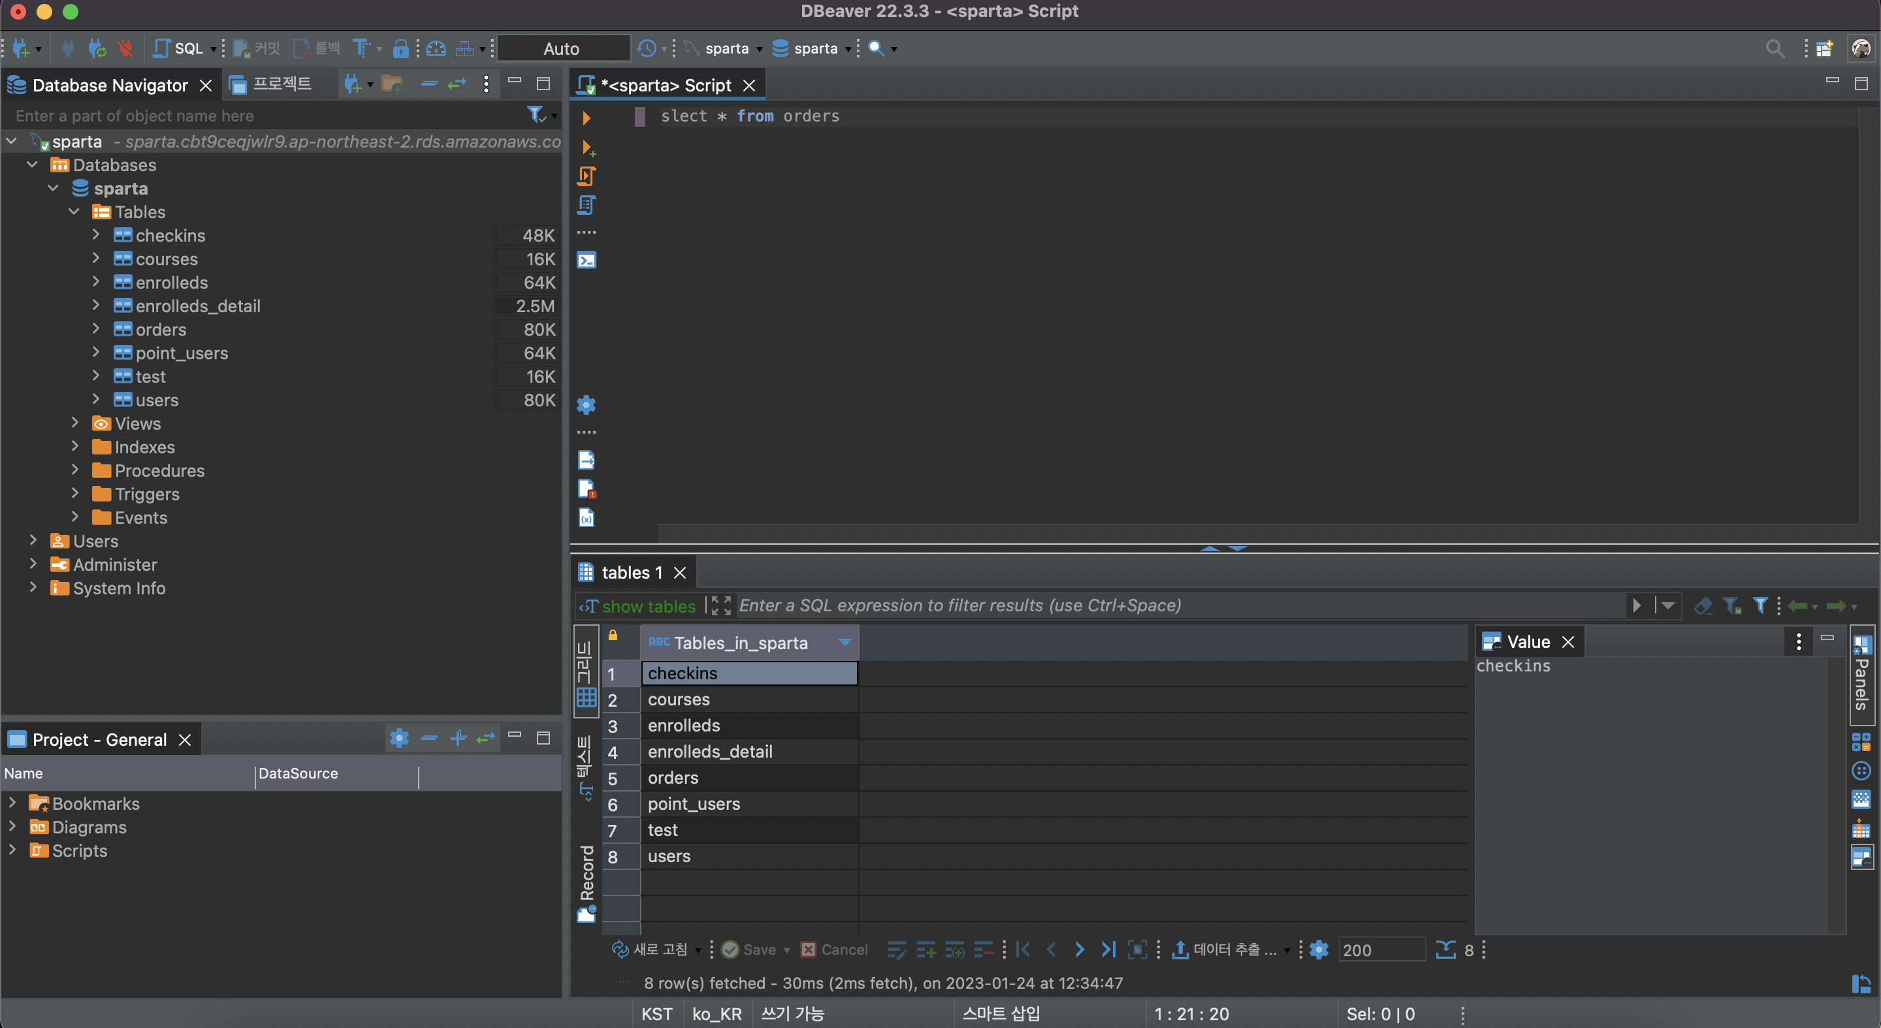
Task: Execute SQL in new tab icon
Action: pyautogui.click(x=587, y=148)
